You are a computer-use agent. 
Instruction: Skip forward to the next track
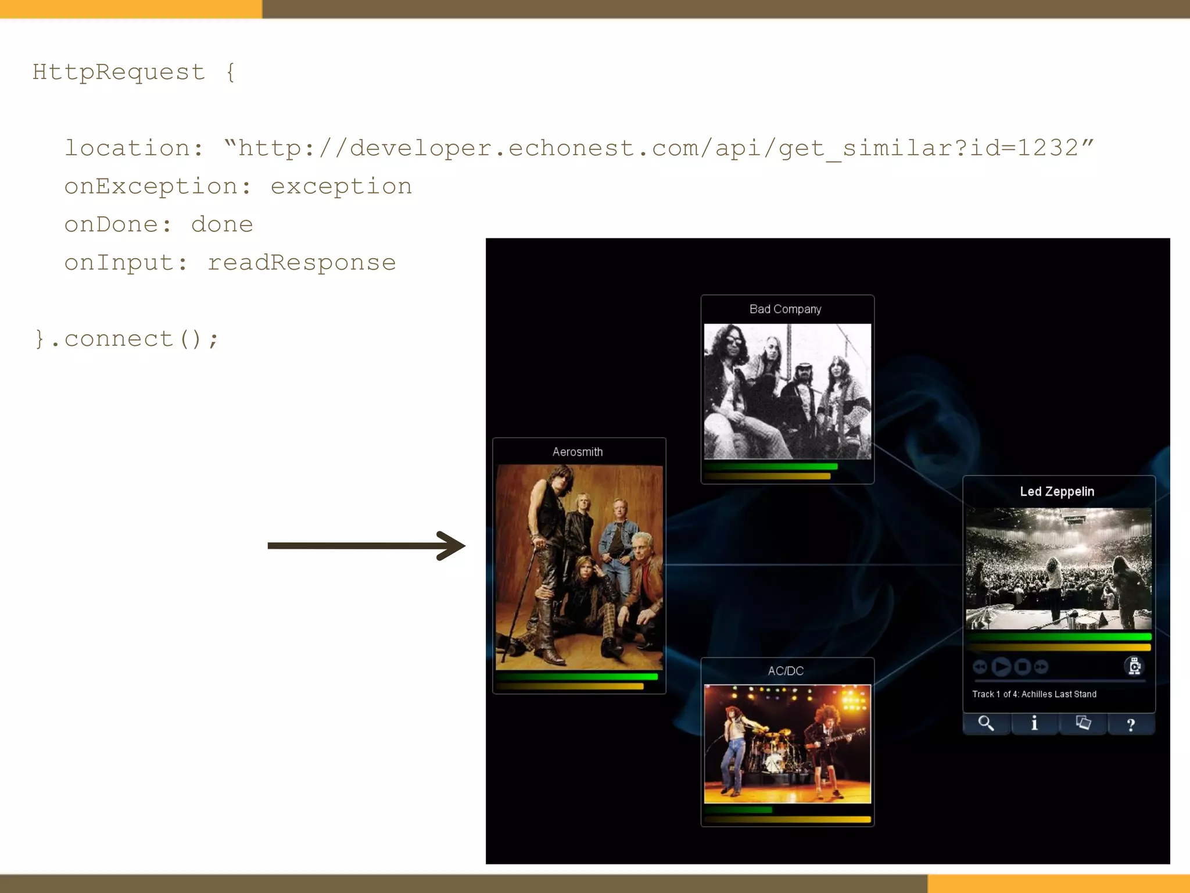click(x=1041, y=667)
